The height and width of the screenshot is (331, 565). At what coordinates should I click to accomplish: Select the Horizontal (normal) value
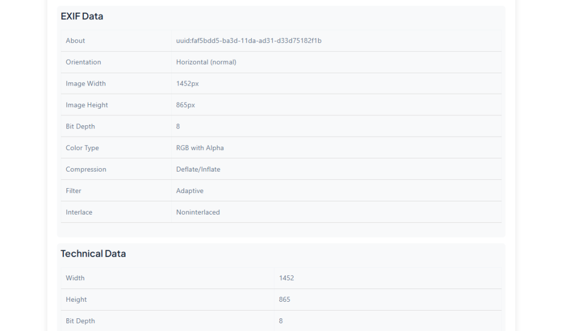pyautogui.click(x=206, y=62)
